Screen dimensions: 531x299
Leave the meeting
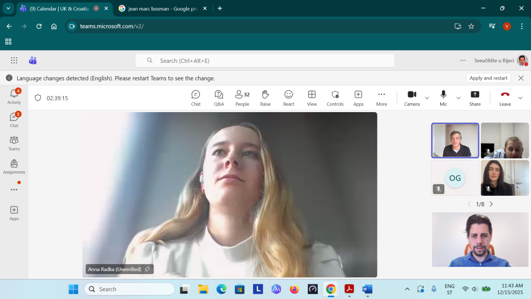505,97
